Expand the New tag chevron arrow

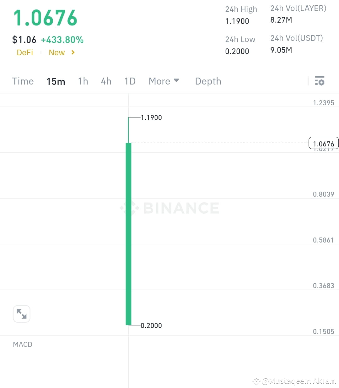click(73, 52)
